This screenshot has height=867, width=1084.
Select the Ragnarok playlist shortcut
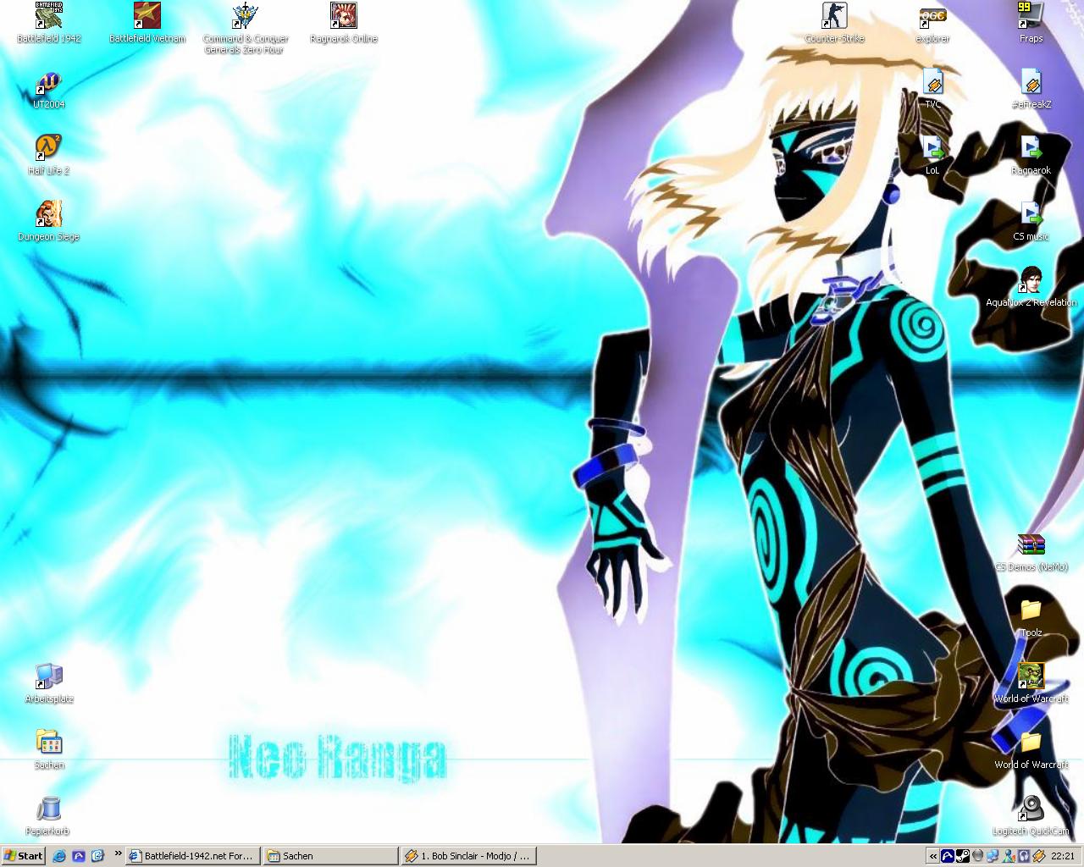click(1031, 155)
